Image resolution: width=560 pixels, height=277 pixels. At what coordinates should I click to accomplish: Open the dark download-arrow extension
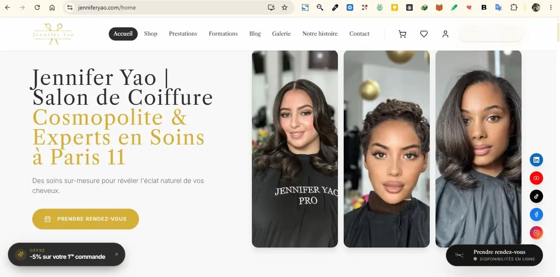point(409,7)
